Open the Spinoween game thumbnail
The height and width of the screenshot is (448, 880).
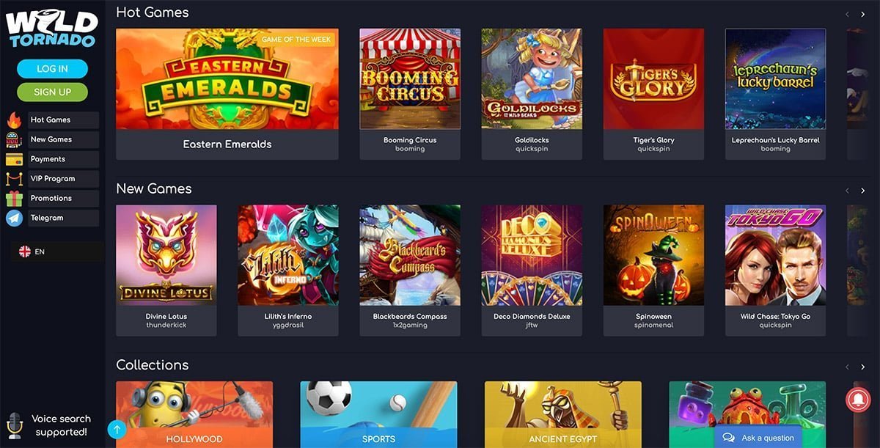coord(653,255)
